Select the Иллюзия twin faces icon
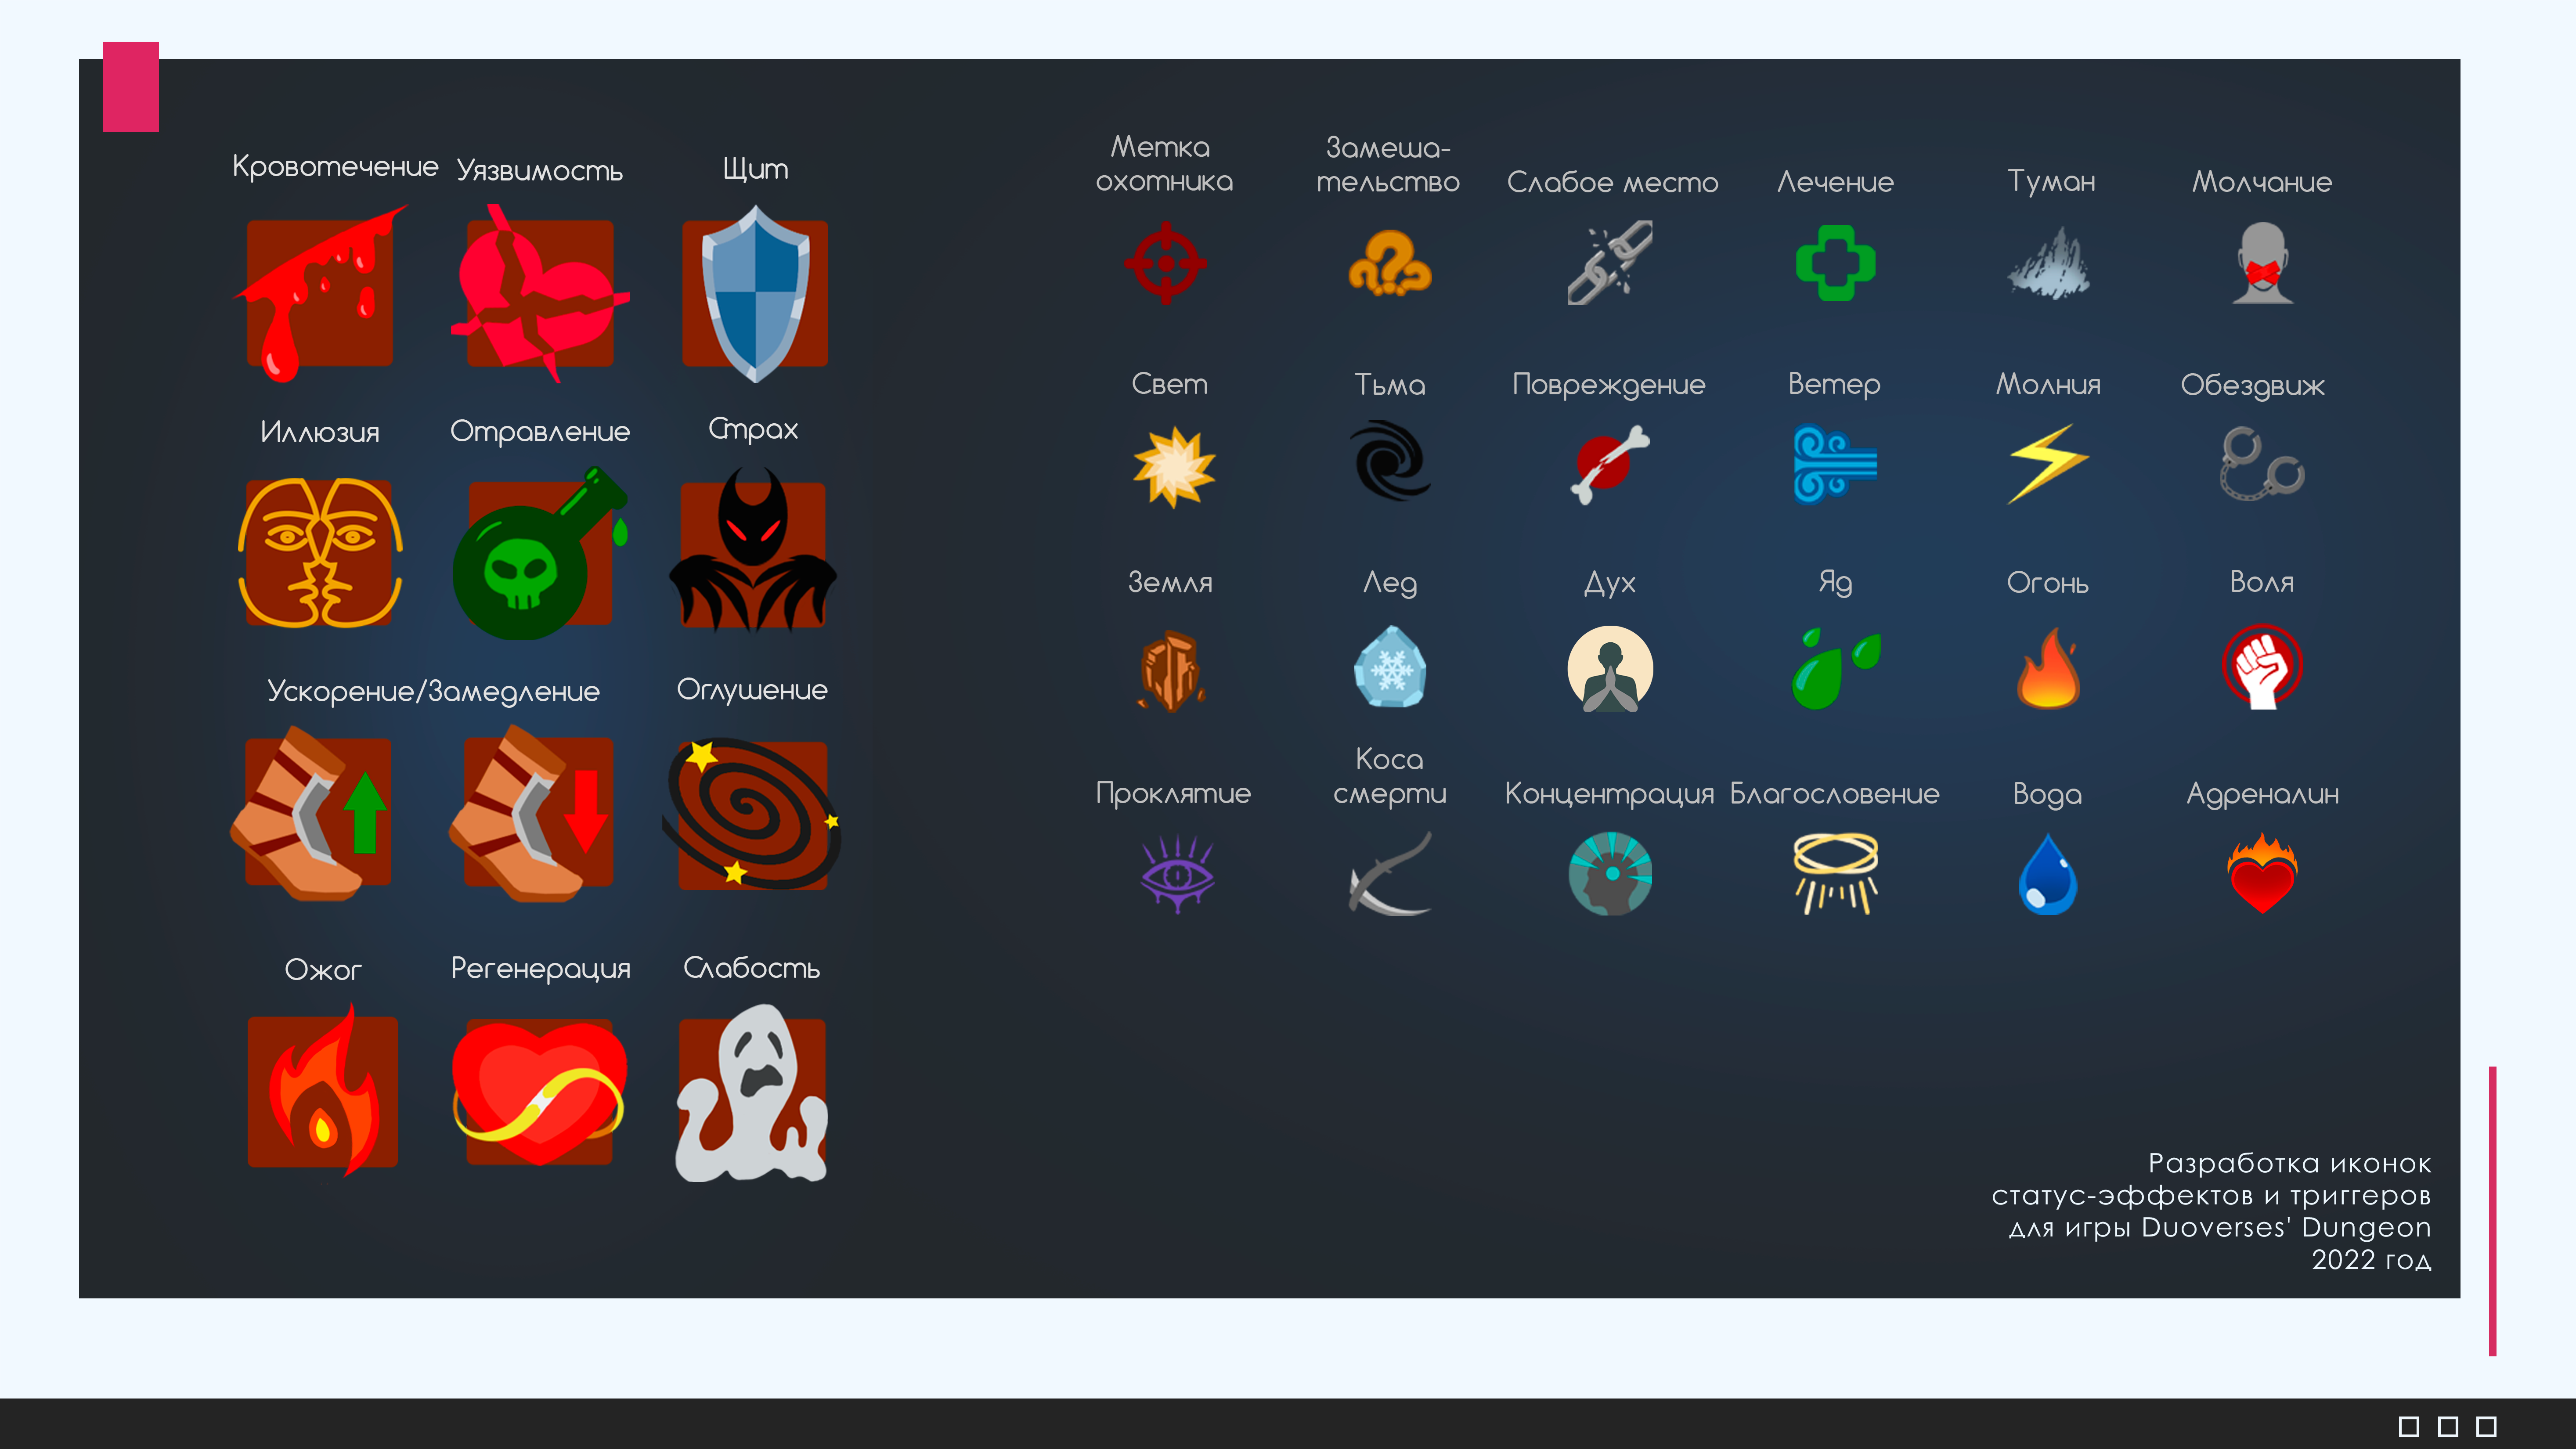Screen dimensions: 2576x1449 320,553
